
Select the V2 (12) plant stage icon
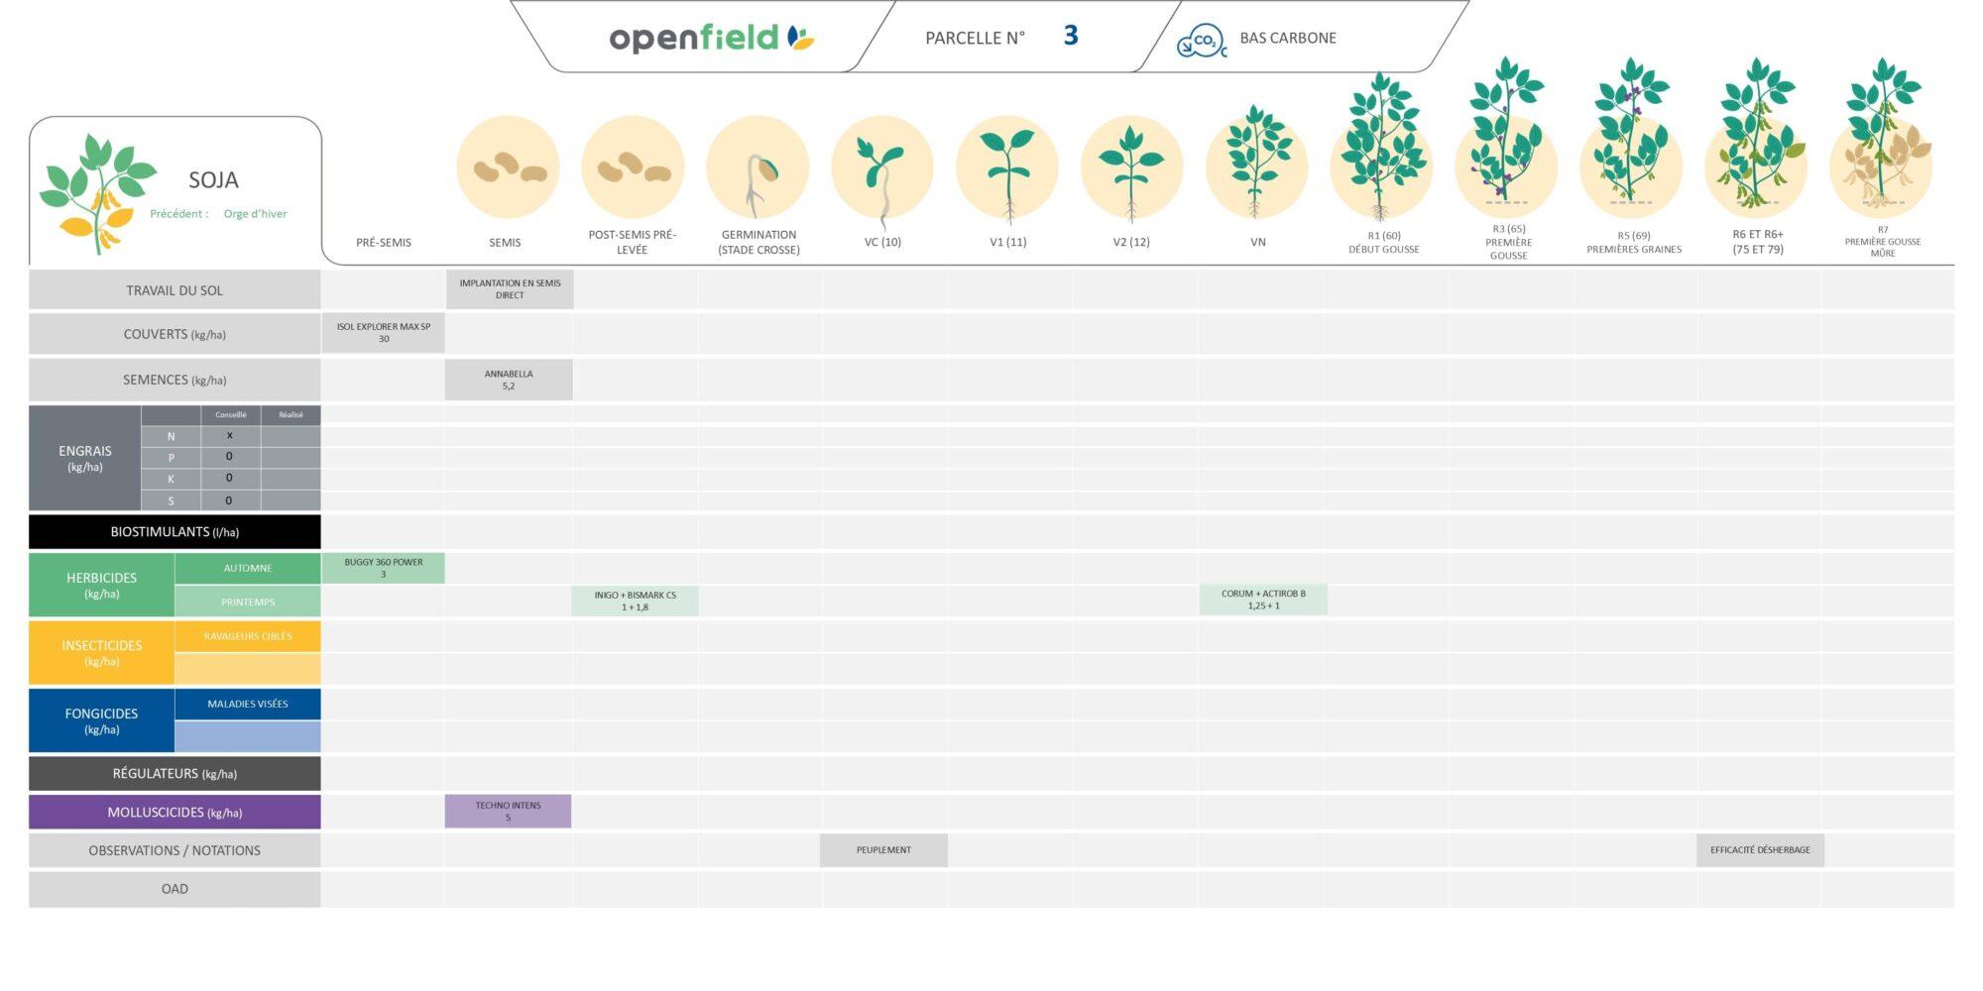1131,167
